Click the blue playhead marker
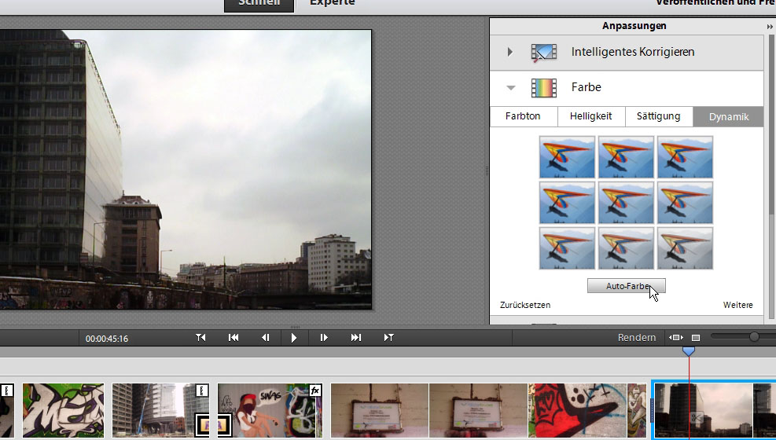 [689, 351]
